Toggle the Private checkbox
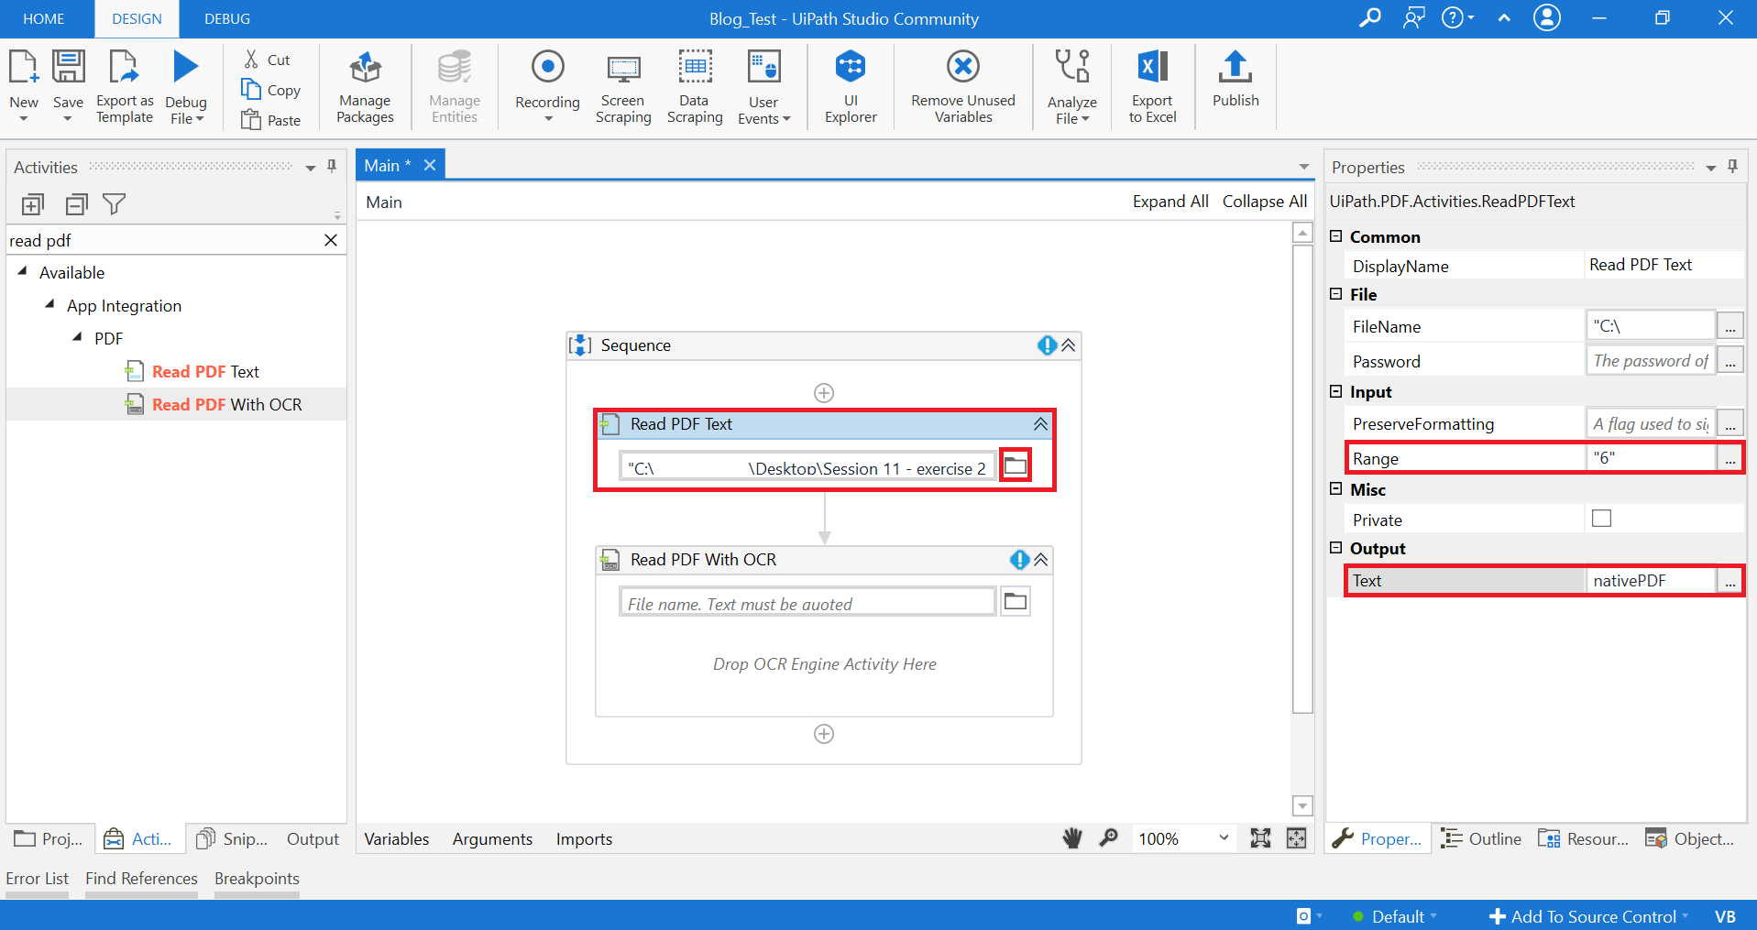Viewport: 1757px width, 930px height. tap(1601, 519)
